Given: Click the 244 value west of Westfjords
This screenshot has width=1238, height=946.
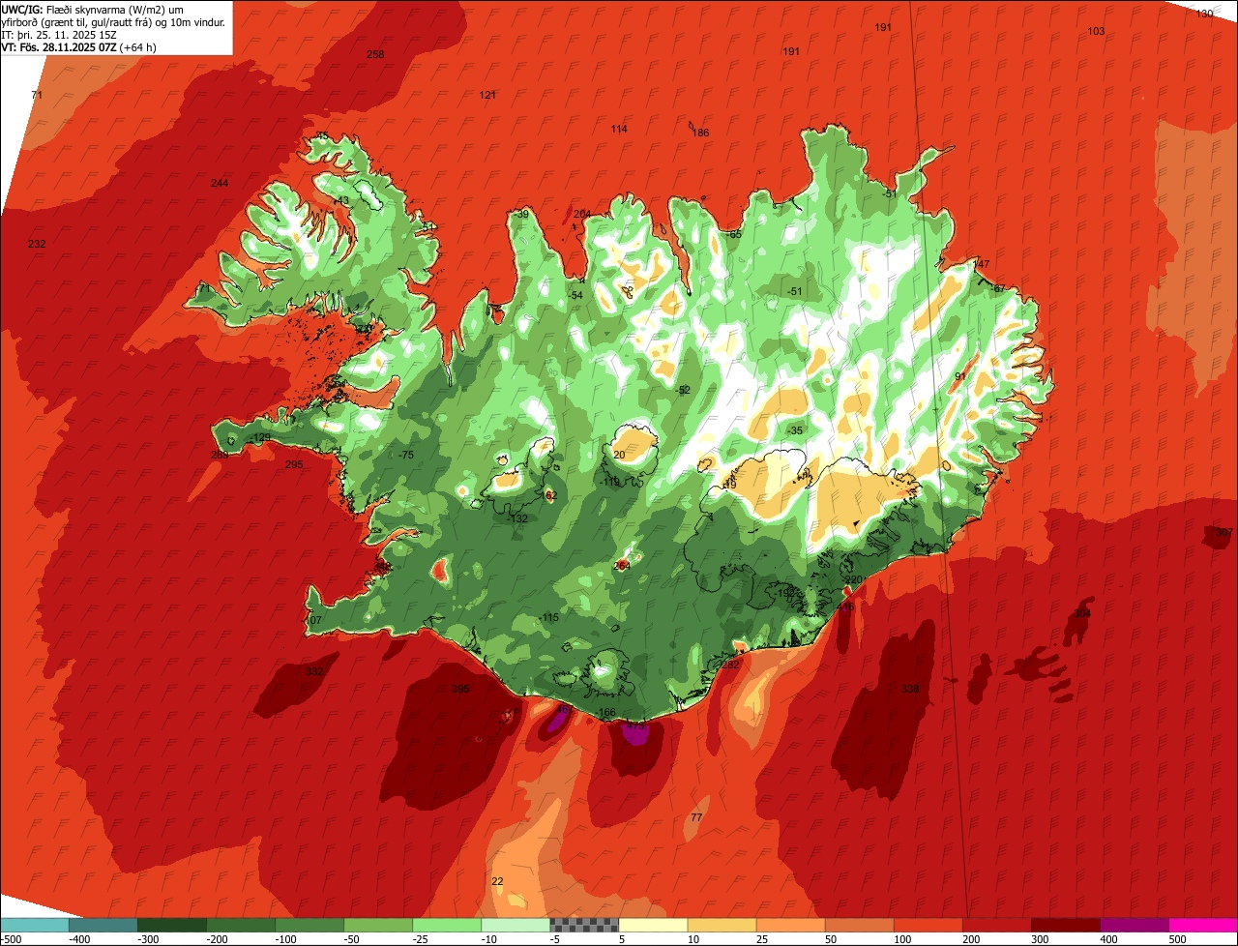Looking at the screenshot, I should click(x=220, y=183).
